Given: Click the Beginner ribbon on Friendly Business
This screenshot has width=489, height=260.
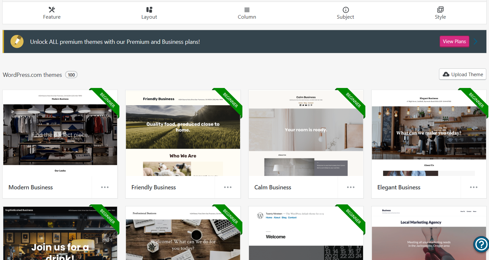Looking at the screenshot, I should (230, 100).
